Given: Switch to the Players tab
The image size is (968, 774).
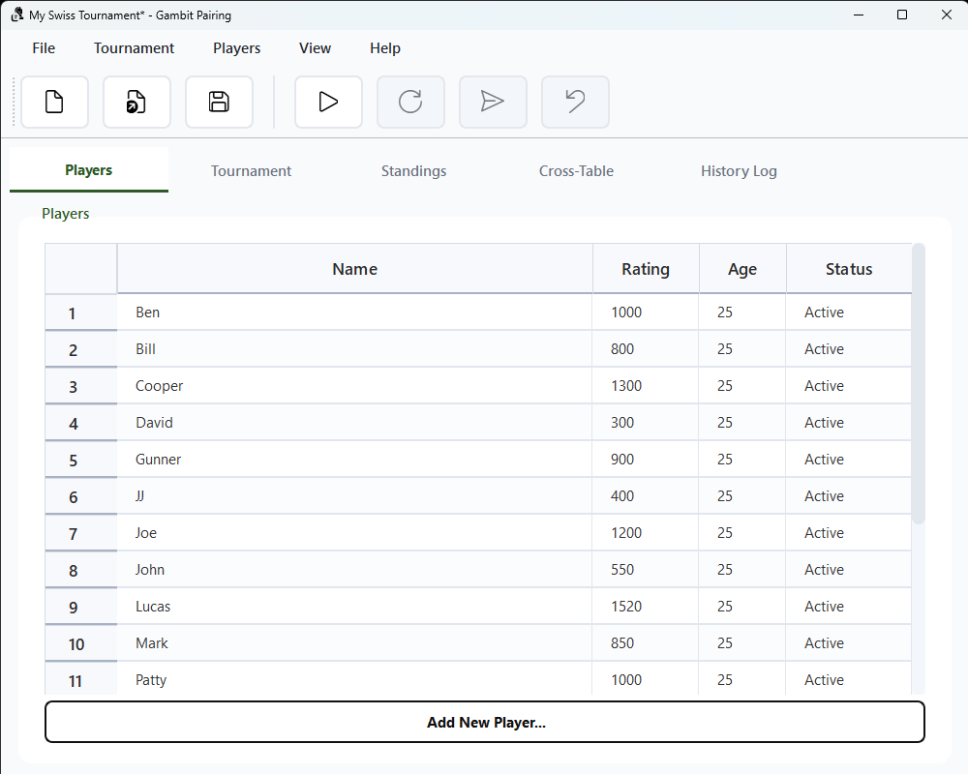Looking at the screenshot, I should 89,169.
